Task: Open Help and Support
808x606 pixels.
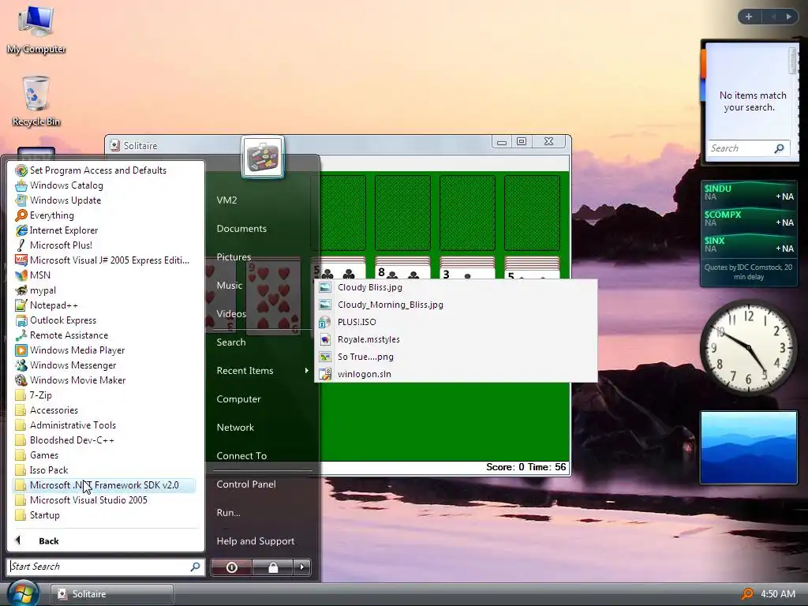Action: 256,541
